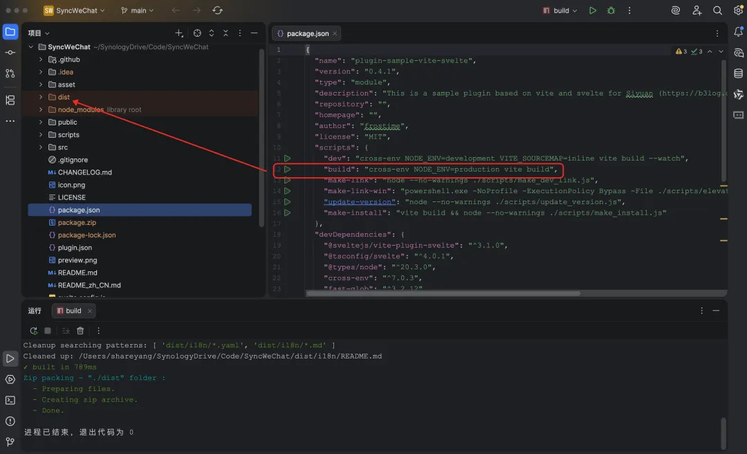
Task: Expand the dist folder
Action: [41, 97]
